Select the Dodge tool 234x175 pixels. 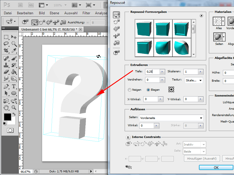(14, 78)
